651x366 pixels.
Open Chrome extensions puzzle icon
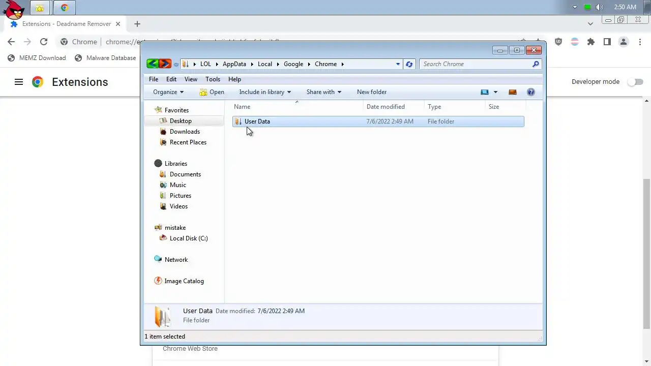591,42
